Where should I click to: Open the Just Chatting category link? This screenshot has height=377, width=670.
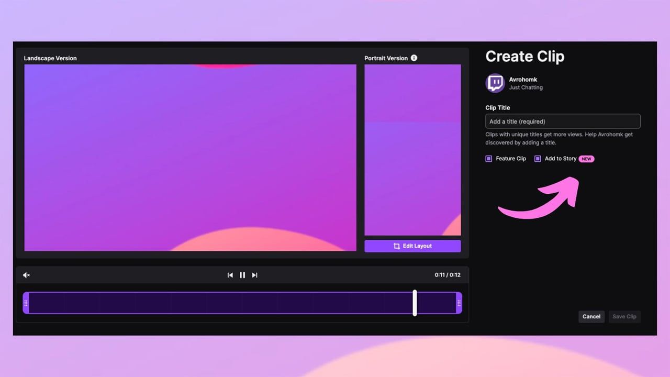[x=526, y=87]
